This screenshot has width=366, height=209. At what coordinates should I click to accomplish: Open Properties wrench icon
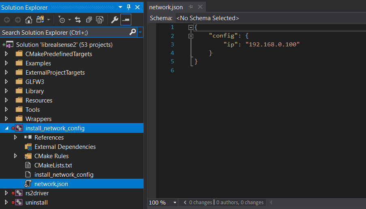pyautogui.click(x=115, y=20)
